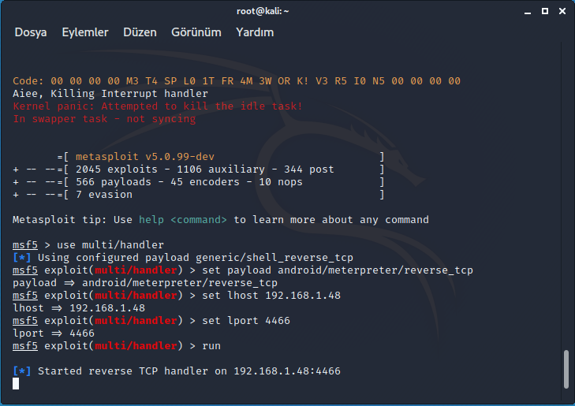Open the Görünüm menu
This screenshot has height=406, width=575.
(x=196, y=32)
